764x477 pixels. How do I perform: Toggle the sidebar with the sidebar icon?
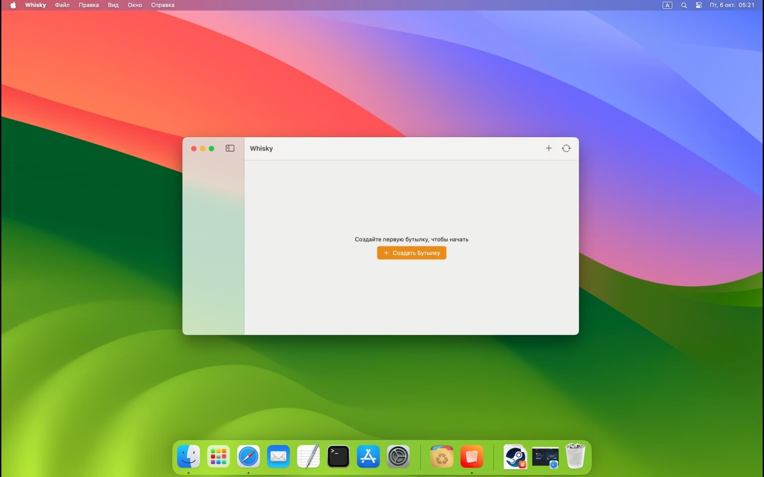point(230,148)
